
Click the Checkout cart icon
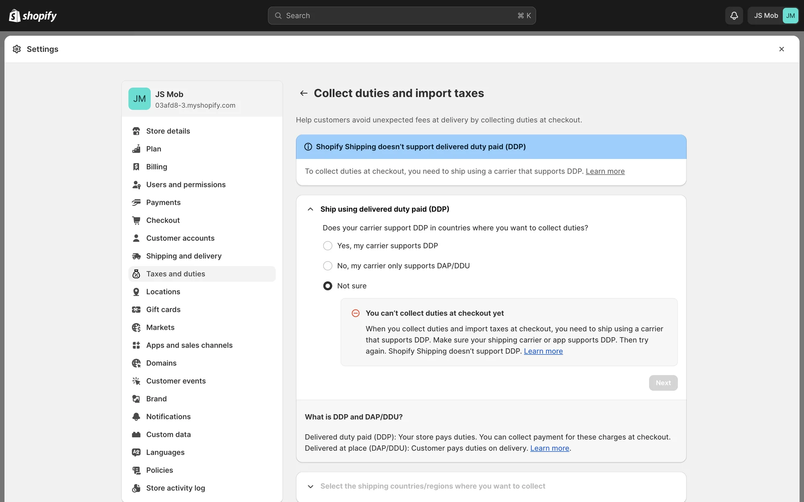click(136, 220)
